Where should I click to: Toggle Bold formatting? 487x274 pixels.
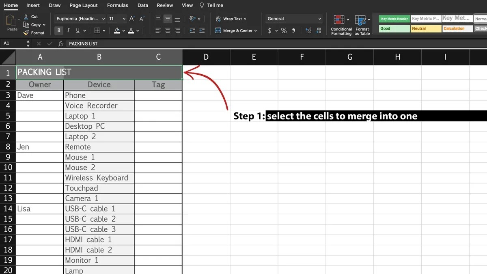click(x=59, y=30)
